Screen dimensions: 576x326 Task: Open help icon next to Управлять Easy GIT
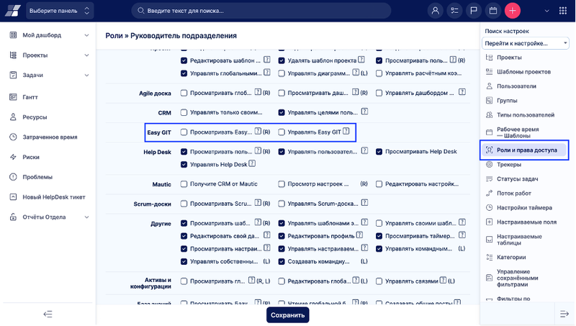tap(346, 132)
